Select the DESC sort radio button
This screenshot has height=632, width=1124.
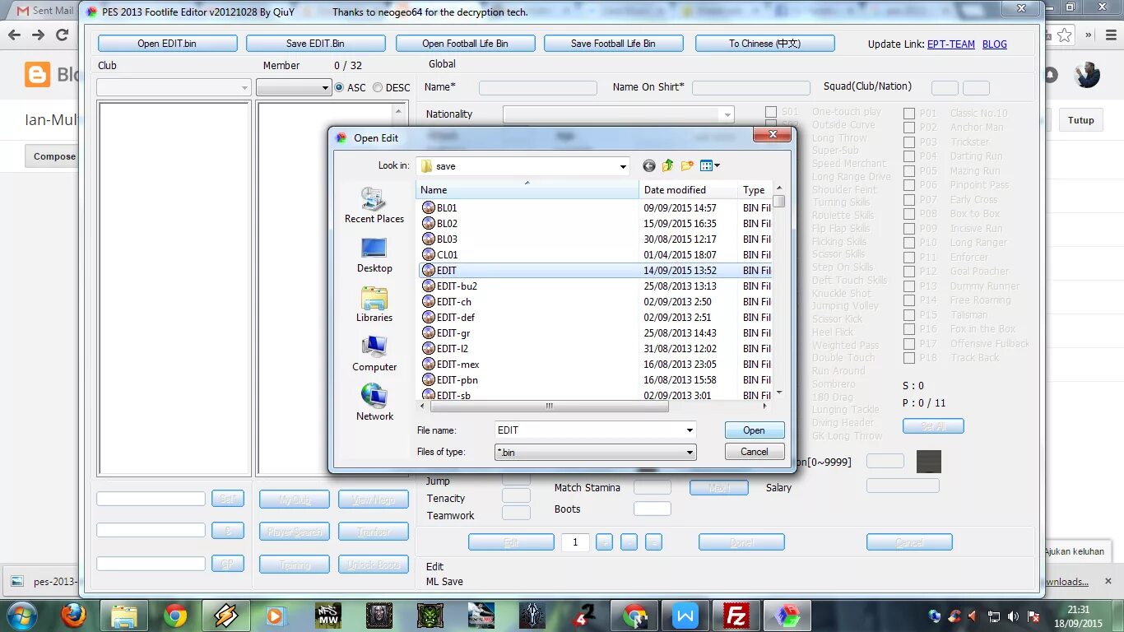click(378, 87)
